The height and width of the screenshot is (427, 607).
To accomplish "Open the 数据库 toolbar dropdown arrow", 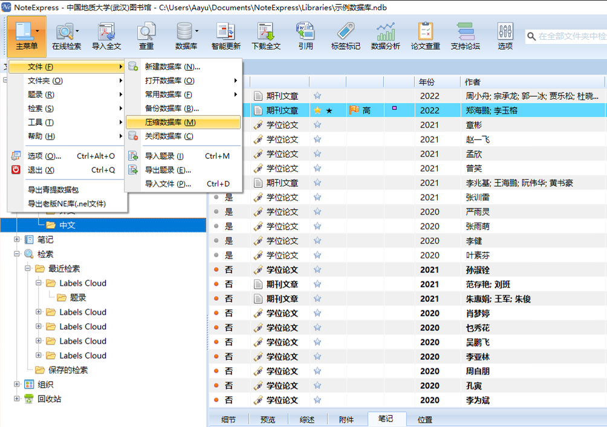I will (x=197, y=31).
